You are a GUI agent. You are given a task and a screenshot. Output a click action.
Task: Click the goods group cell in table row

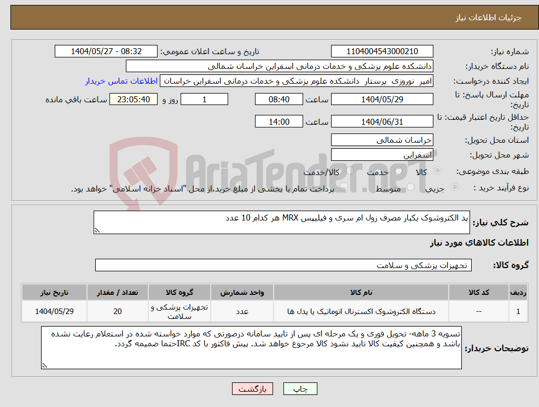tap(179, 311)
